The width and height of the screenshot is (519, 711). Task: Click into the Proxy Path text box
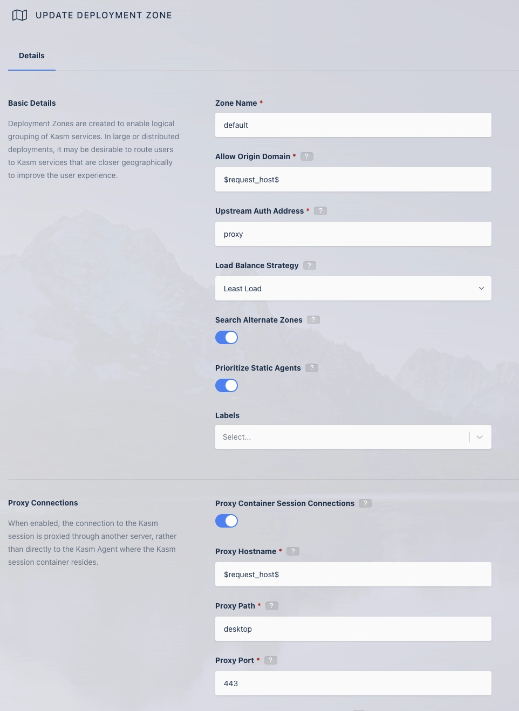tap(353, 629)
